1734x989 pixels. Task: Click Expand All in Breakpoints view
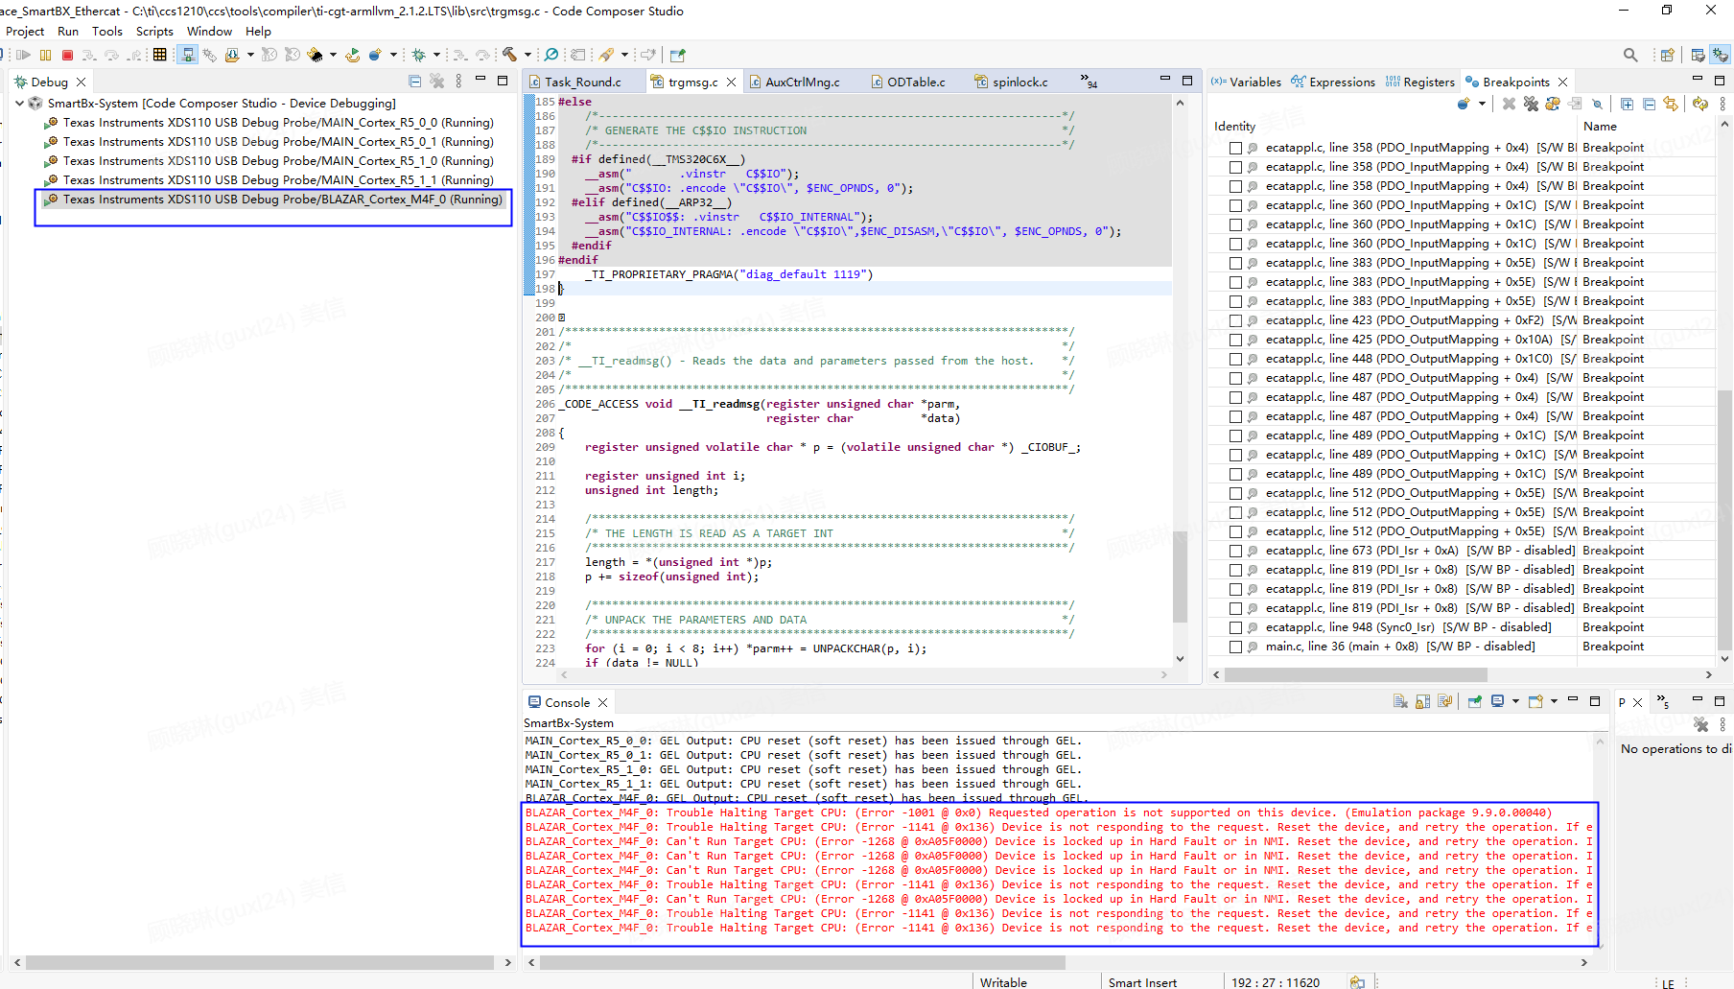click(x=1628, y=104)
